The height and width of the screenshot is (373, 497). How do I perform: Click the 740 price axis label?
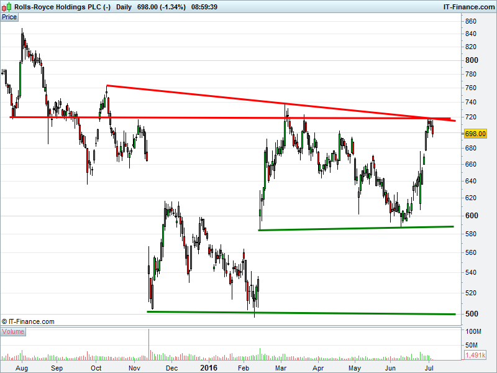471,102
